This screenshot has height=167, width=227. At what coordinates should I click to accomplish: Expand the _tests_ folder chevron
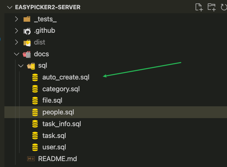[17, 19]
